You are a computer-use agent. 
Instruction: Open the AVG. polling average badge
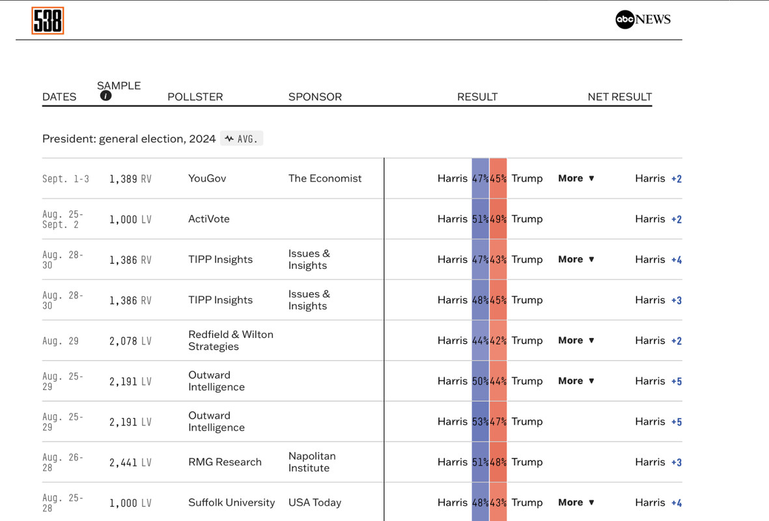[242, 139]
